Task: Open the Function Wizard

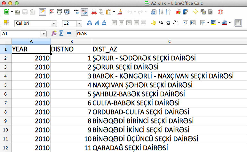Action: 54,33
